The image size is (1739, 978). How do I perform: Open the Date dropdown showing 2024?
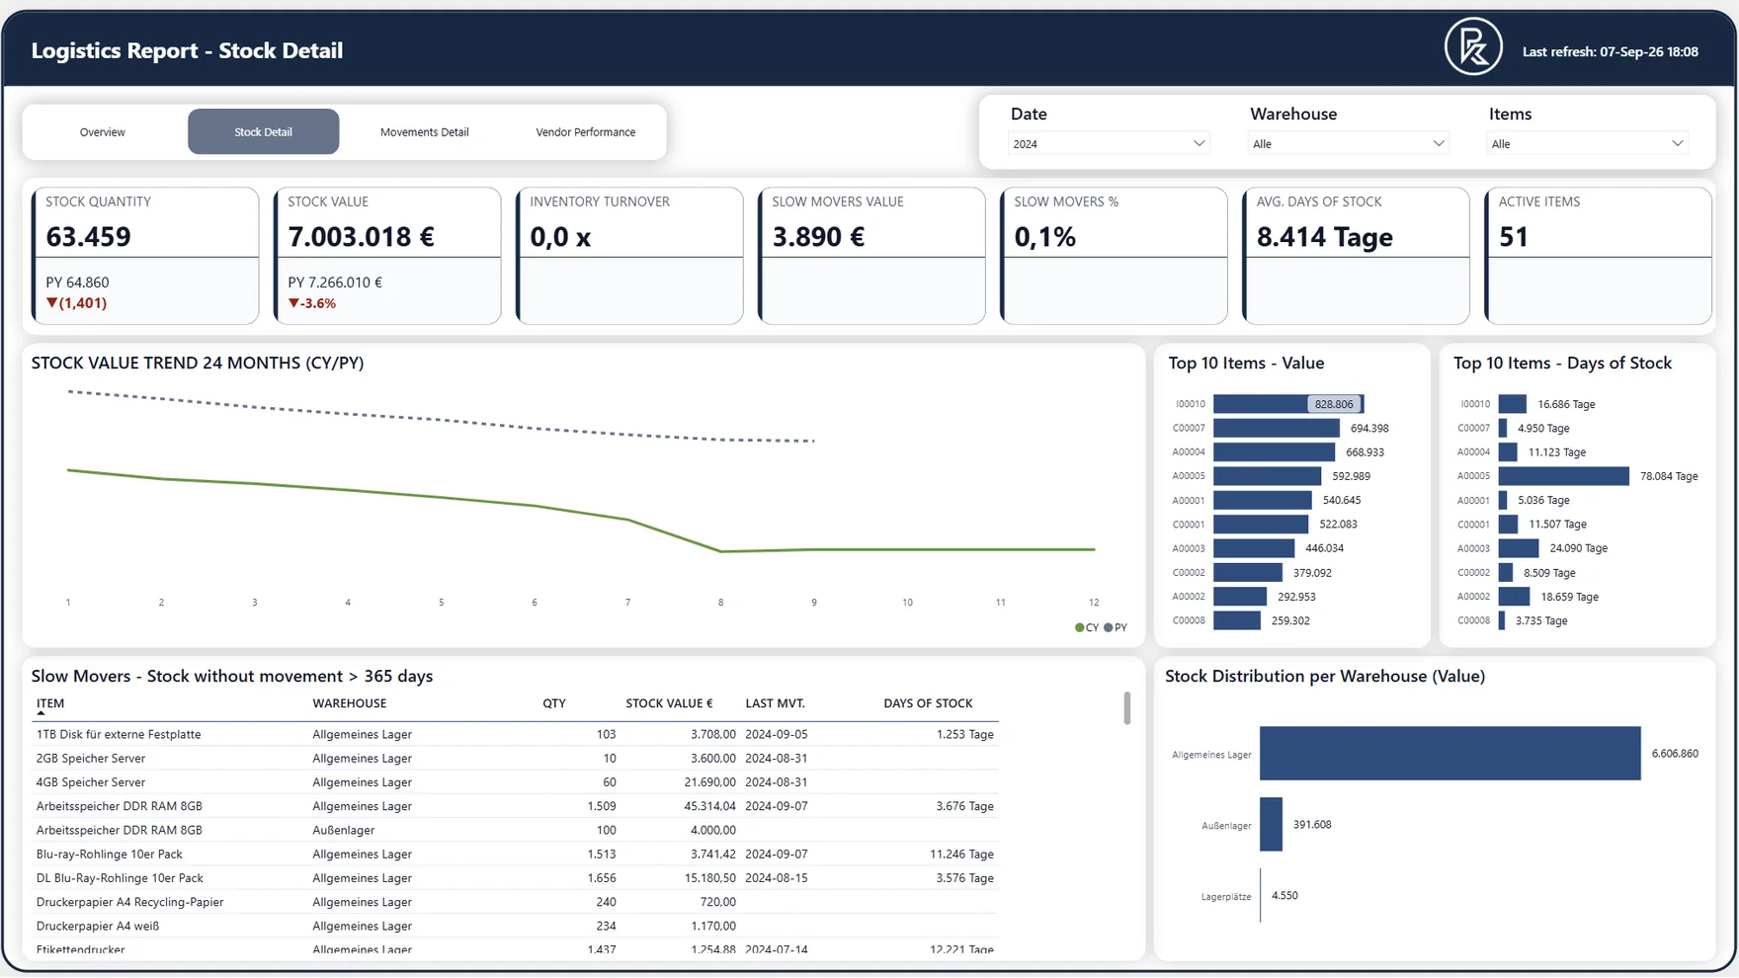(1109, 144)
